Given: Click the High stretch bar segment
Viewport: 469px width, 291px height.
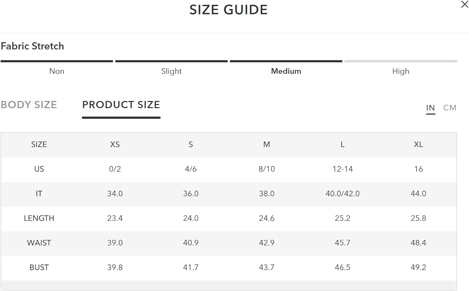Looking at the screenshot, I should pyautogui.click(x=401, y=61).
